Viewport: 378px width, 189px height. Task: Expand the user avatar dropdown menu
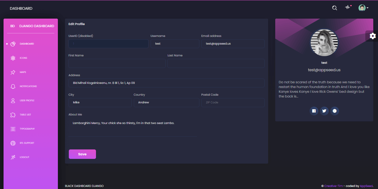(363, 8)
